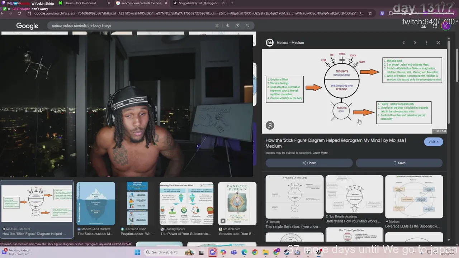
Task: Click taskbar Search web & PC box
Action: click(169, 252)
